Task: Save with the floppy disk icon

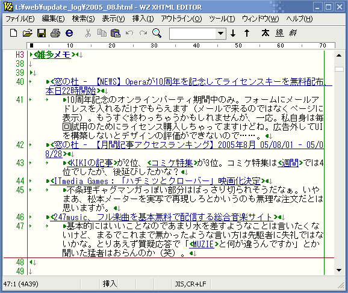Action: click(42, 33)
